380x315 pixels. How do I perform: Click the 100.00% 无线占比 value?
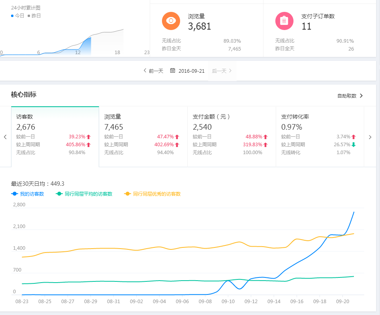click(252, 153)
